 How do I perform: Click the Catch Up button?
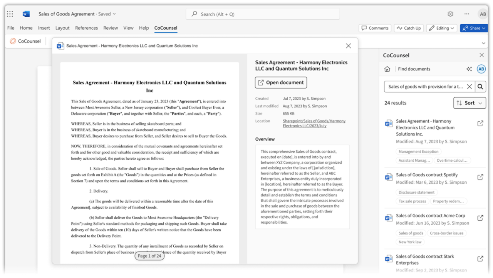(409, 28)
